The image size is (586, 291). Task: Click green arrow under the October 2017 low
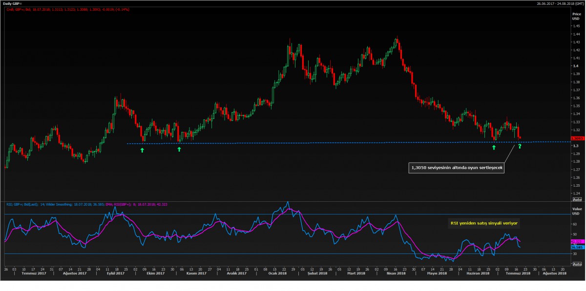[142, 150]
